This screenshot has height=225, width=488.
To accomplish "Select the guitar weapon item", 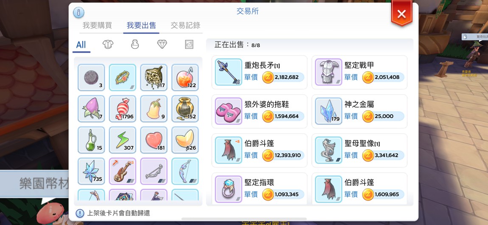I will [122, 171].
